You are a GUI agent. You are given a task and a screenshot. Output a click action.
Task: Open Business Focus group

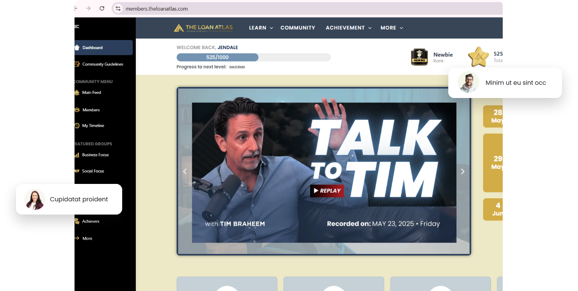[x=95, y=155]
